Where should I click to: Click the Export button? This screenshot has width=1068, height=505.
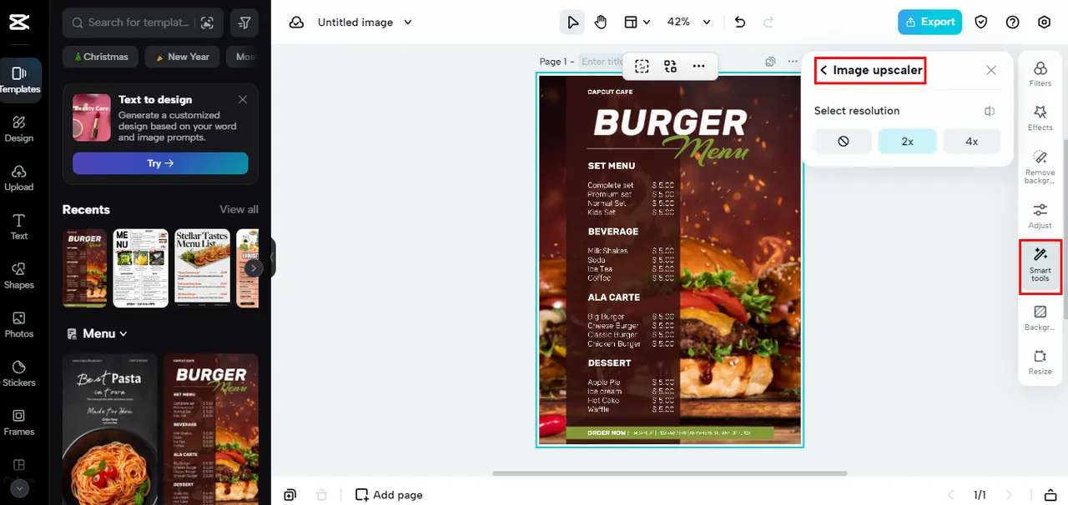click(929, 22)
